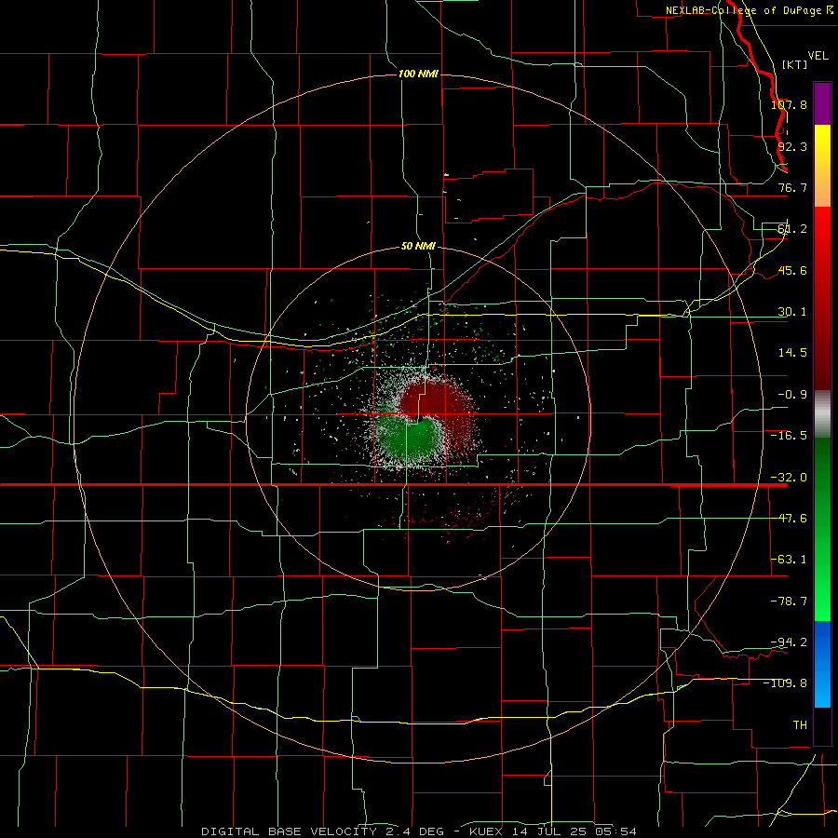
Task: Click the 92.3 legend value
Action: pyautogui.click(x=792, y=146)
